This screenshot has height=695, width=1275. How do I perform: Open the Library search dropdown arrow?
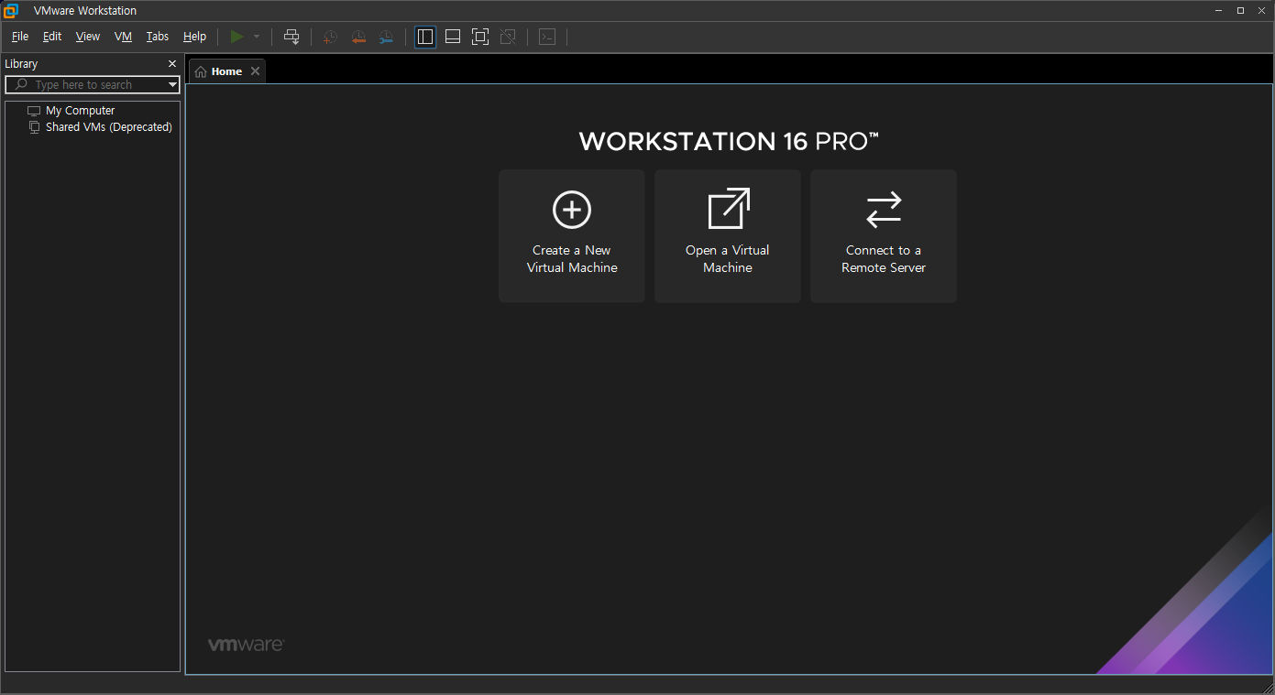(172, 84)
